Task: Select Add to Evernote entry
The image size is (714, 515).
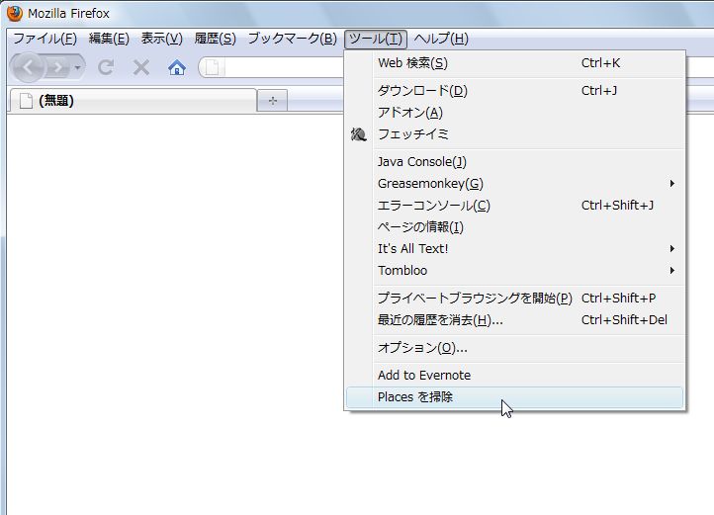Action: click(514, 376)
